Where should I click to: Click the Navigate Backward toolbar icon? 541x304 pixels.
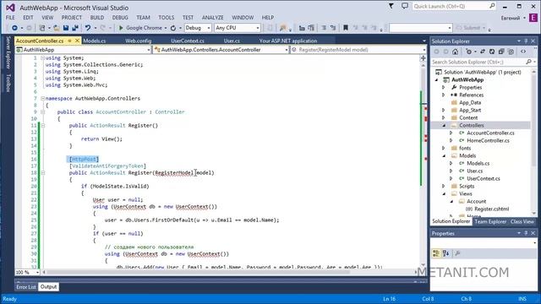pyautogui.click(x=14, y=28)
